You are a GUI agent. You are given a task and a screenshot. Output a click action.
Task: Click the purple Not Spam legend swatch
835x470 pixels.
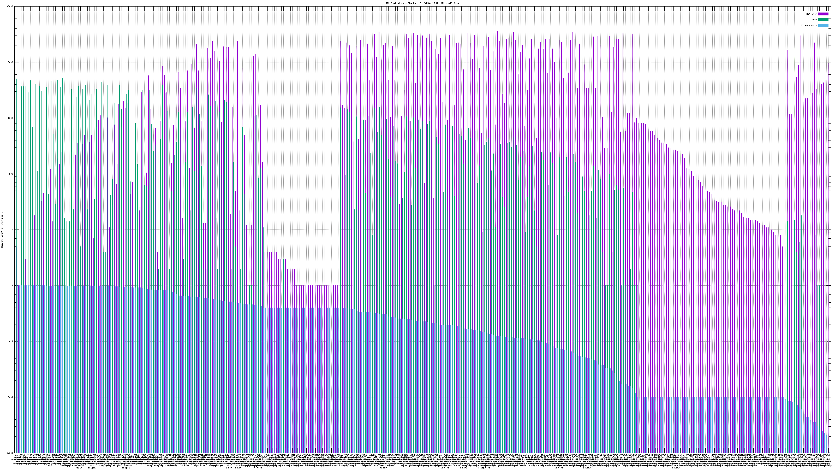(x=823, y=14)
